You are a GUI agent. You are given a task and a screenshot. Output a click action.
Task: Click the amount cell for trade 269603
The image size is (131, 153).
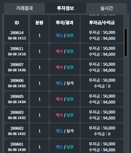(x=102, y=115)
